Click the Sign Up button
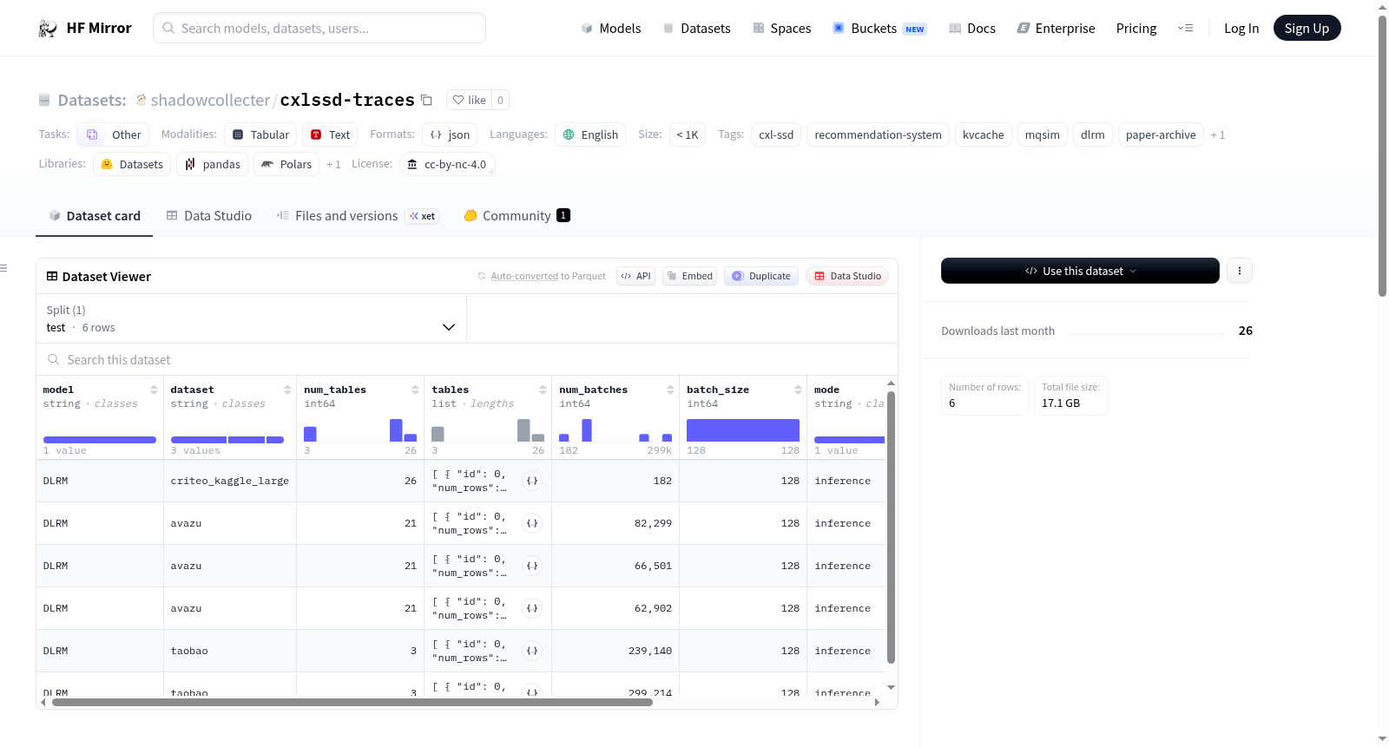 1307,29
